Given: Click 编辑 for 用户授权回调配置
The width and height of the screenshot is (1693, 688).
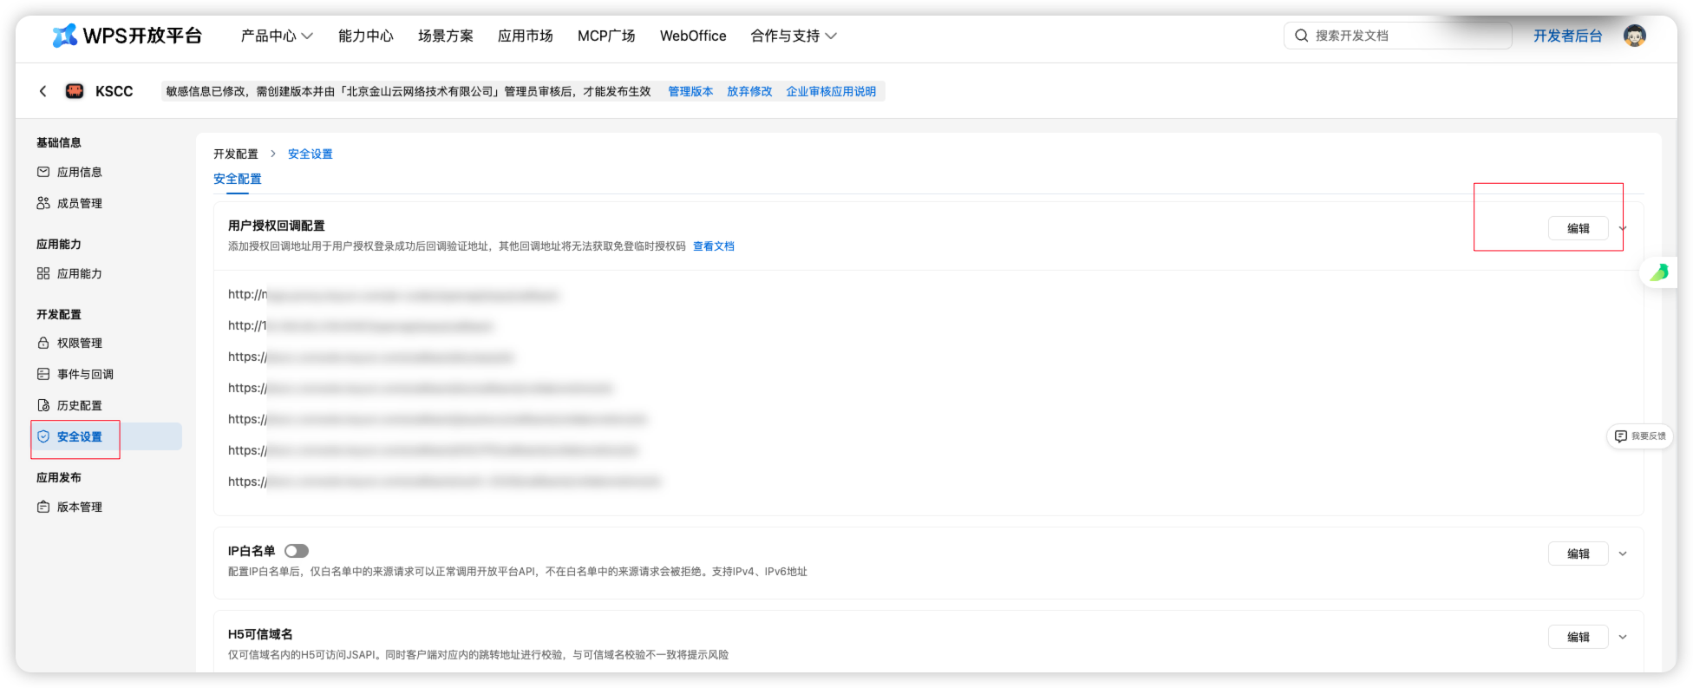Looking at the screenshot, I should pyautogui.click(x=1579, y=228).
